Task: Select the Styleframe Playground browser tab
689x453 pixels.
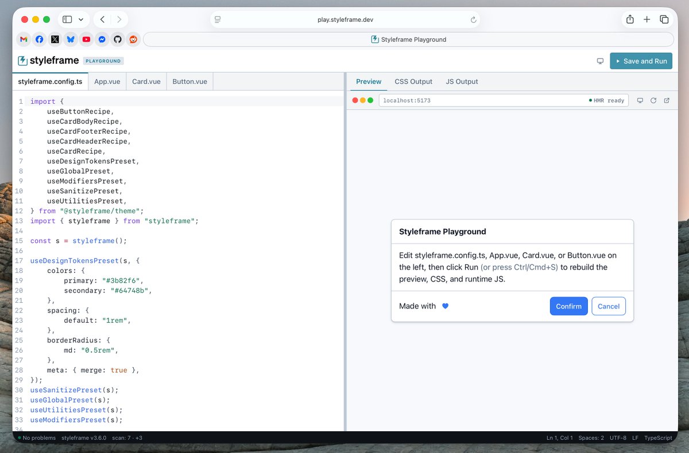Action: (408, 40)
